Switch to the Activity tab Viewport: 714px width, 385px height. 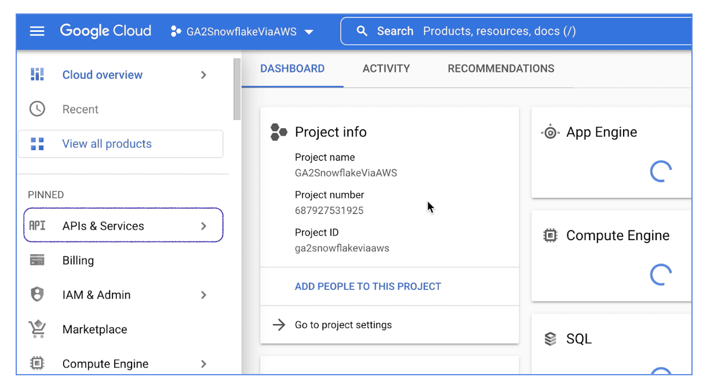pyautogui.click(x=386, y=68)
